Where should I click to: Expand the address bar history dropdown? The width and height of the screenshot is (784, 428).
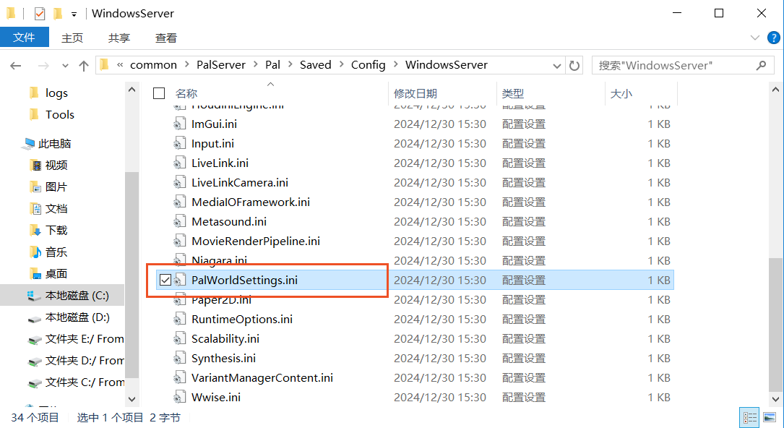pyautogui.click(x=556, y=66)
